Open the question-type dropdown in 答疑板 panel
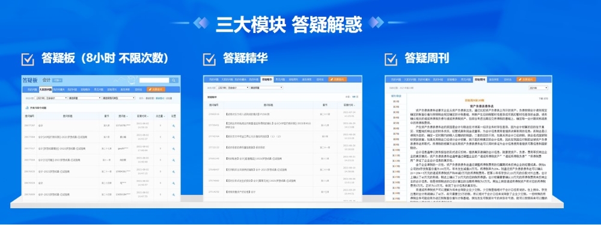Viewport: 601px width, 225px height. click(x=118, y=98)
